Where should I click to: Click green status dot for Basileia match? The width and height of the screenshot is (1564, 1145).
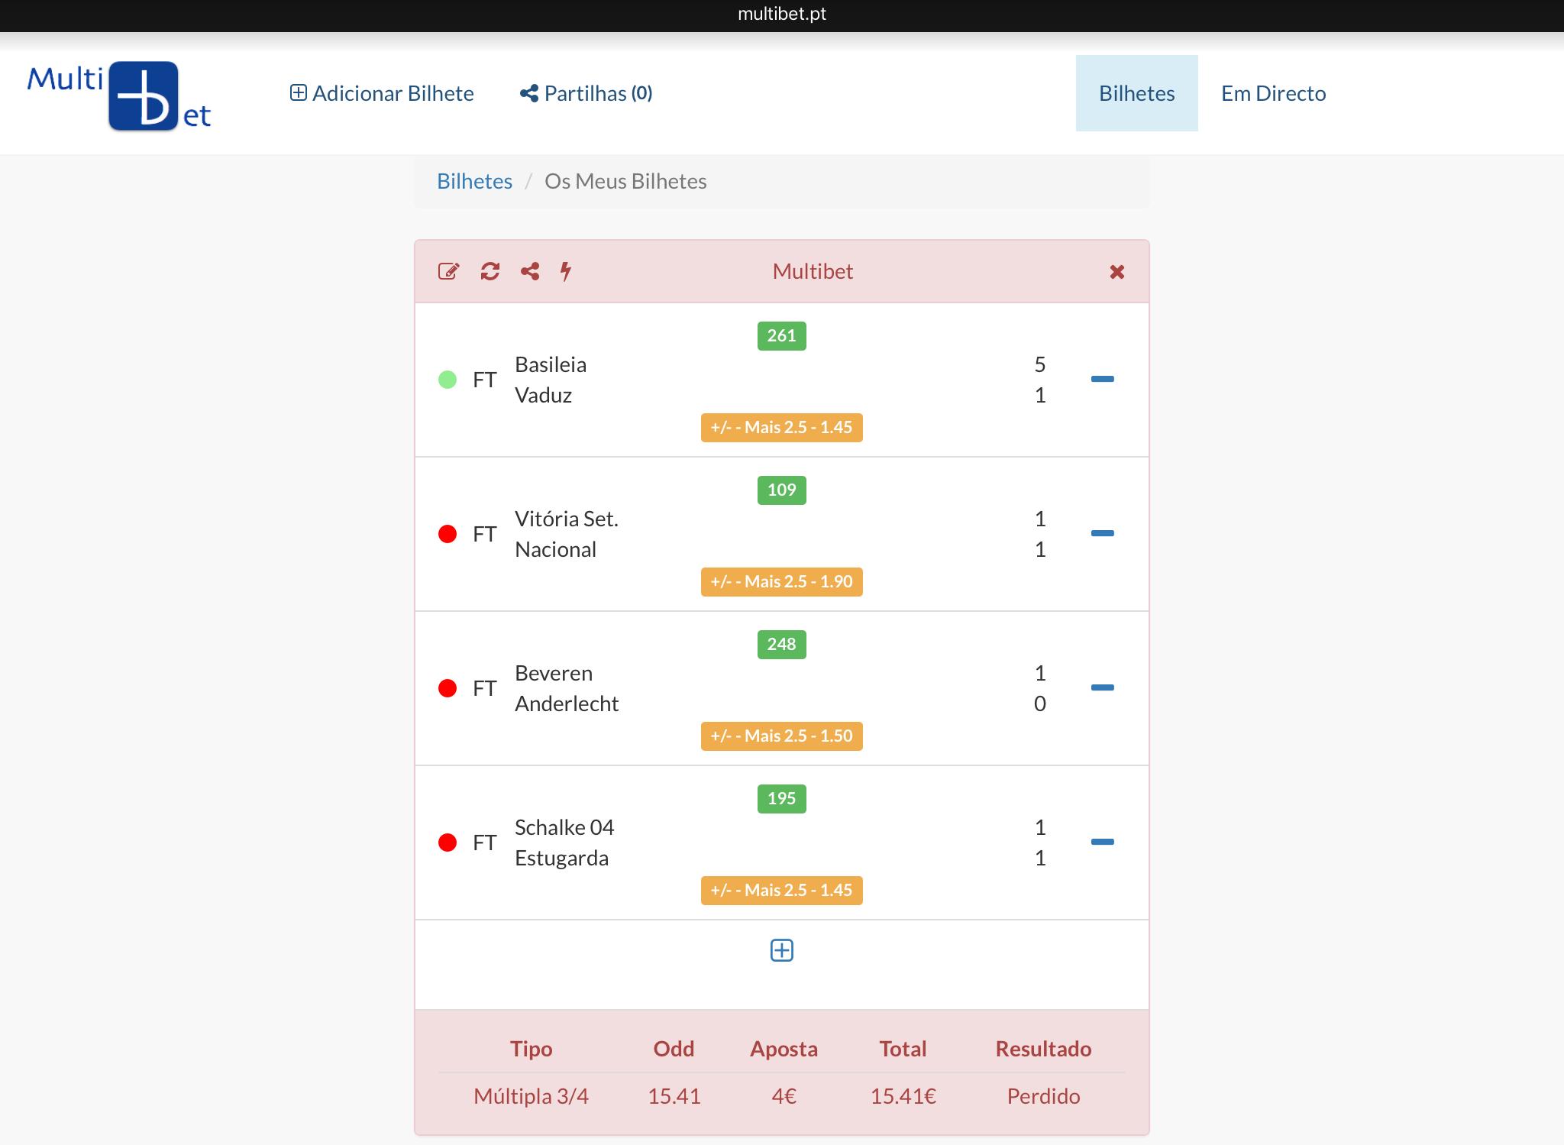click(x=448, y=380)
